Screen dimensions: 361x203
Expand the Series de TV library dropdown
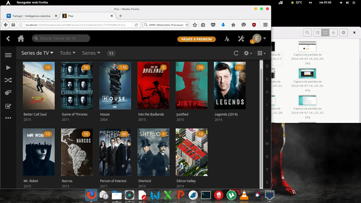point(37,53)
